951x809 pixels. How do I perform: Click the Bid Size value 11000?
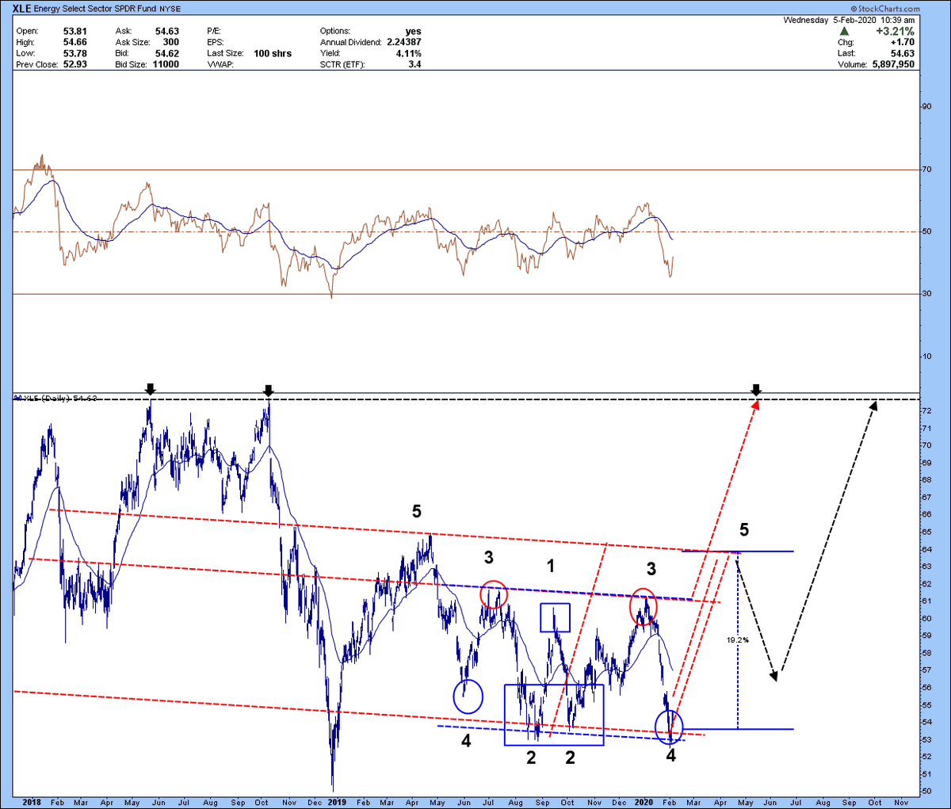(x=166, y=64)
